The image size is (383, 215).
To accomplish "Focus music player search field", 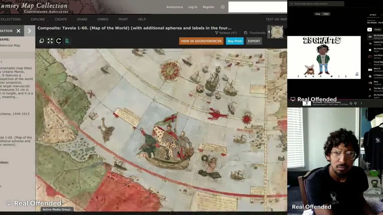I will coord(317,4).
